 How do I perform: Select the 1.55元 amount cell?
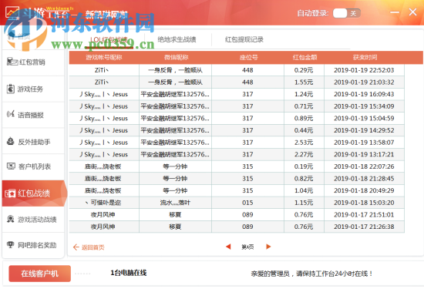click(304, 82)
